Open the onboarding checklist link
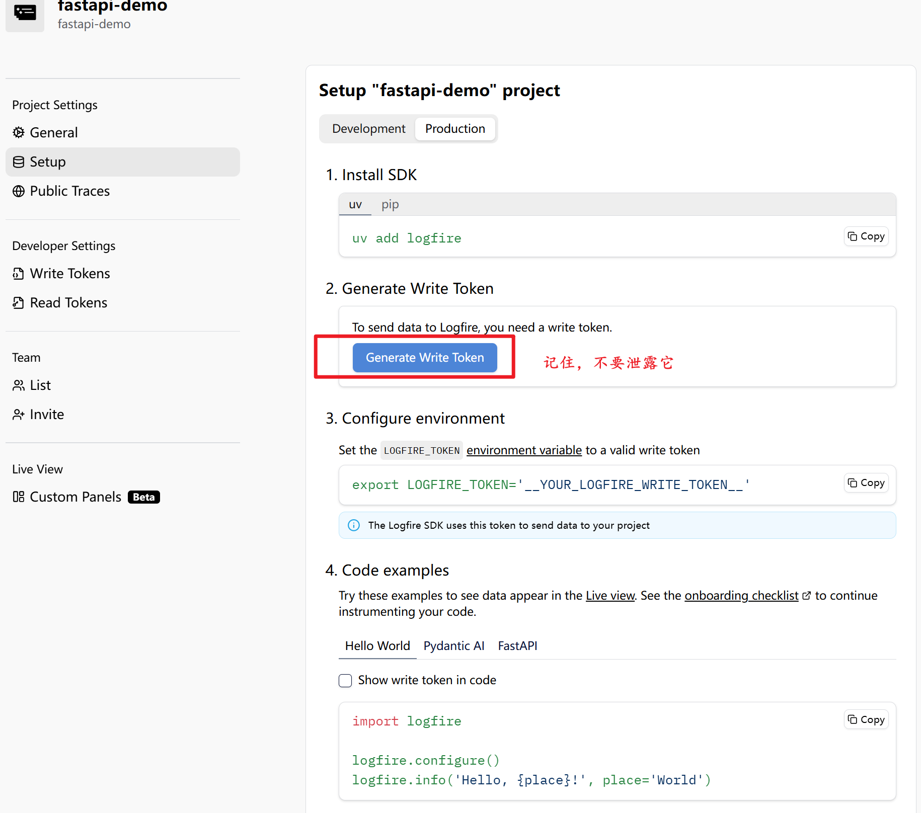The image size is (921, 813). (741, 596)
